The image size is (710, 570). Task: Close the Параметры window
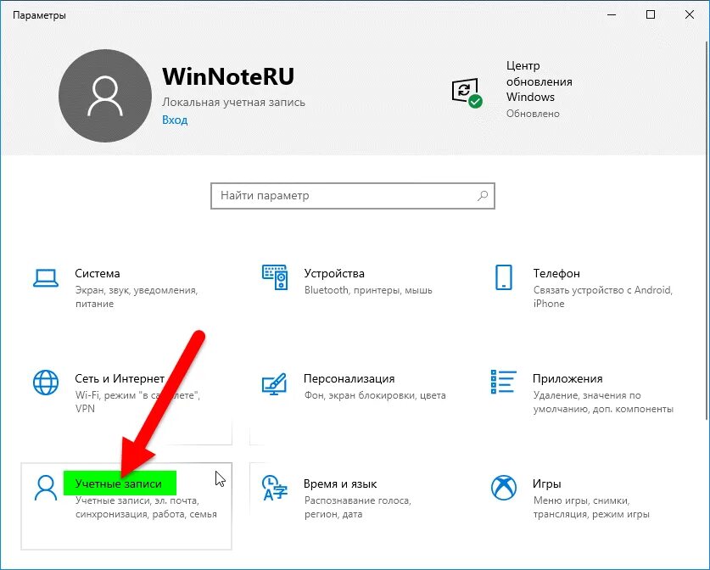[690, 15]
